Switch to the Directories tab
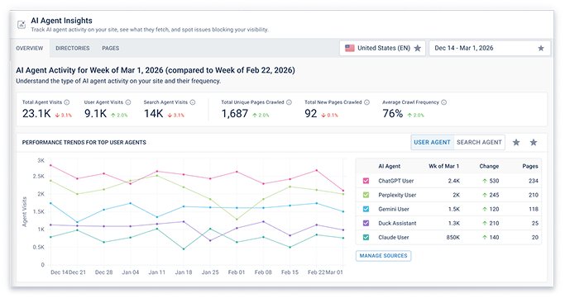This screenshot has width=565, height=298. (x=73, y=48)
